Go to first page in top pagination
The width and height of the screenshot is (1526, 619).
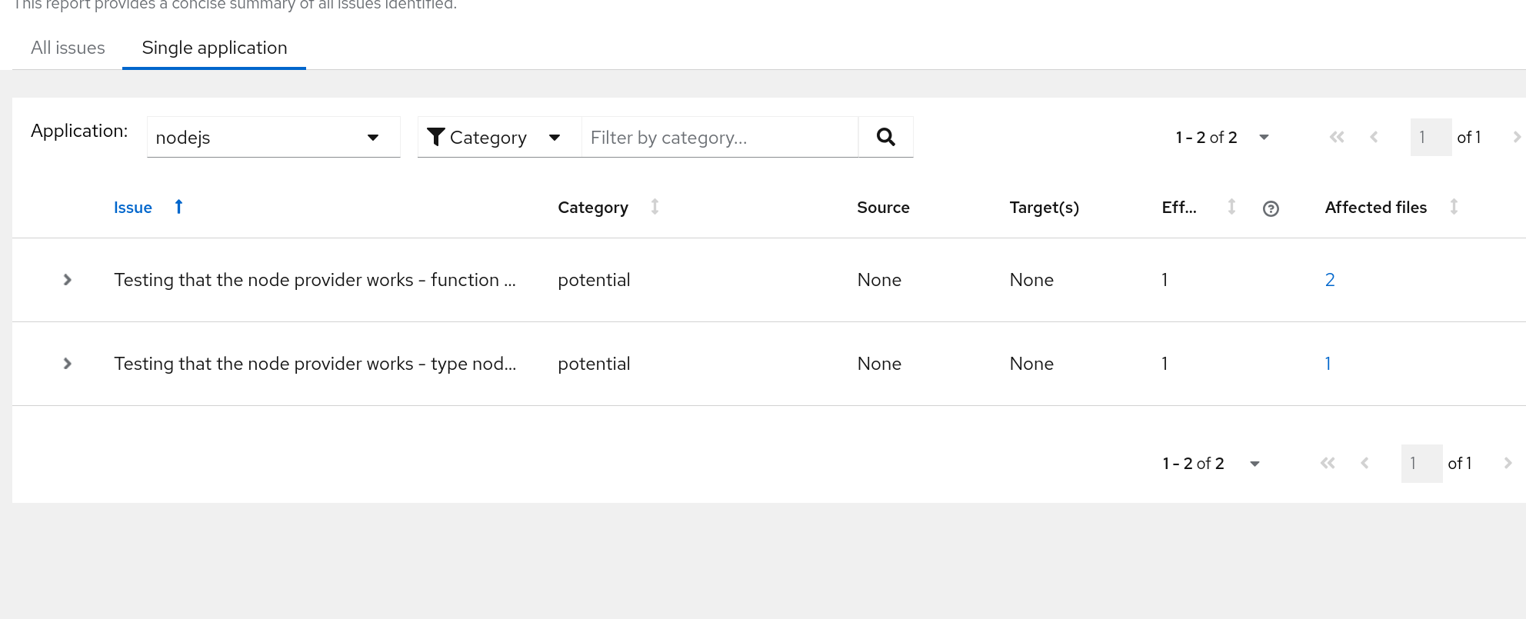click(1337, 137)
